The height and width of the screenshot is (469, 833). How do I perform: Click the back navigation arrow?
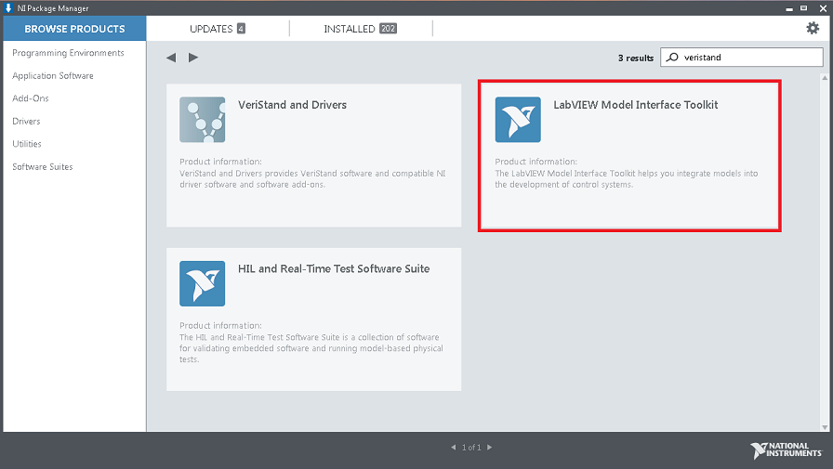pos(171,58)
